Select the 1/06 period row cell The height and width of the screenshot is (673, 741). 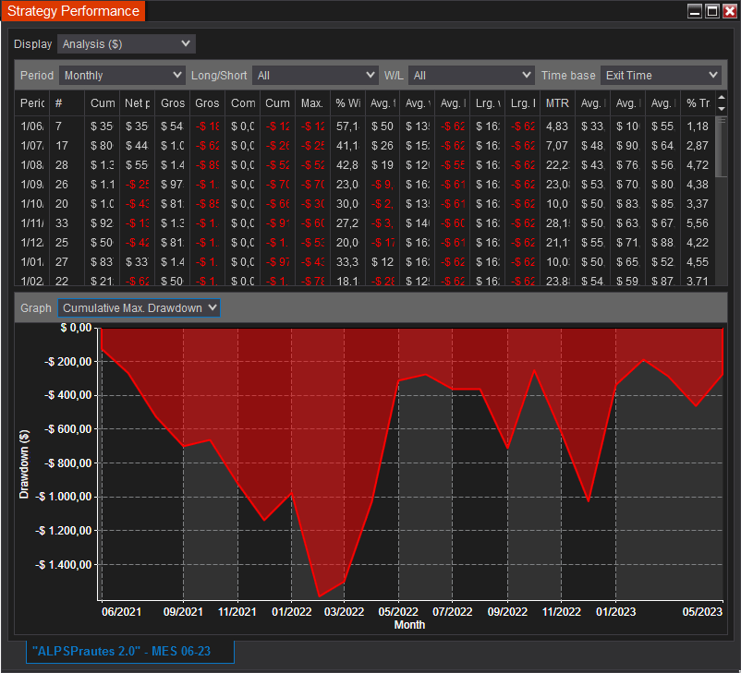point(32,126)
